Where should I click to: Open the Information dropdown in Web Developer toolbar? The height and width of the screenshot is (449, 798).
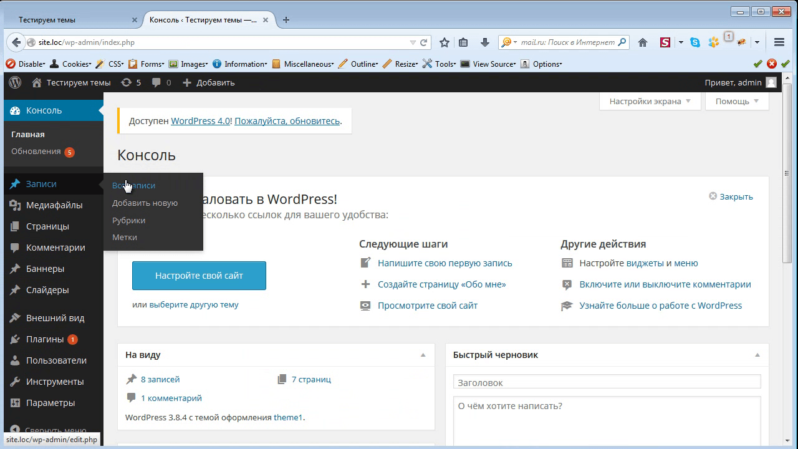click(240, 64)
